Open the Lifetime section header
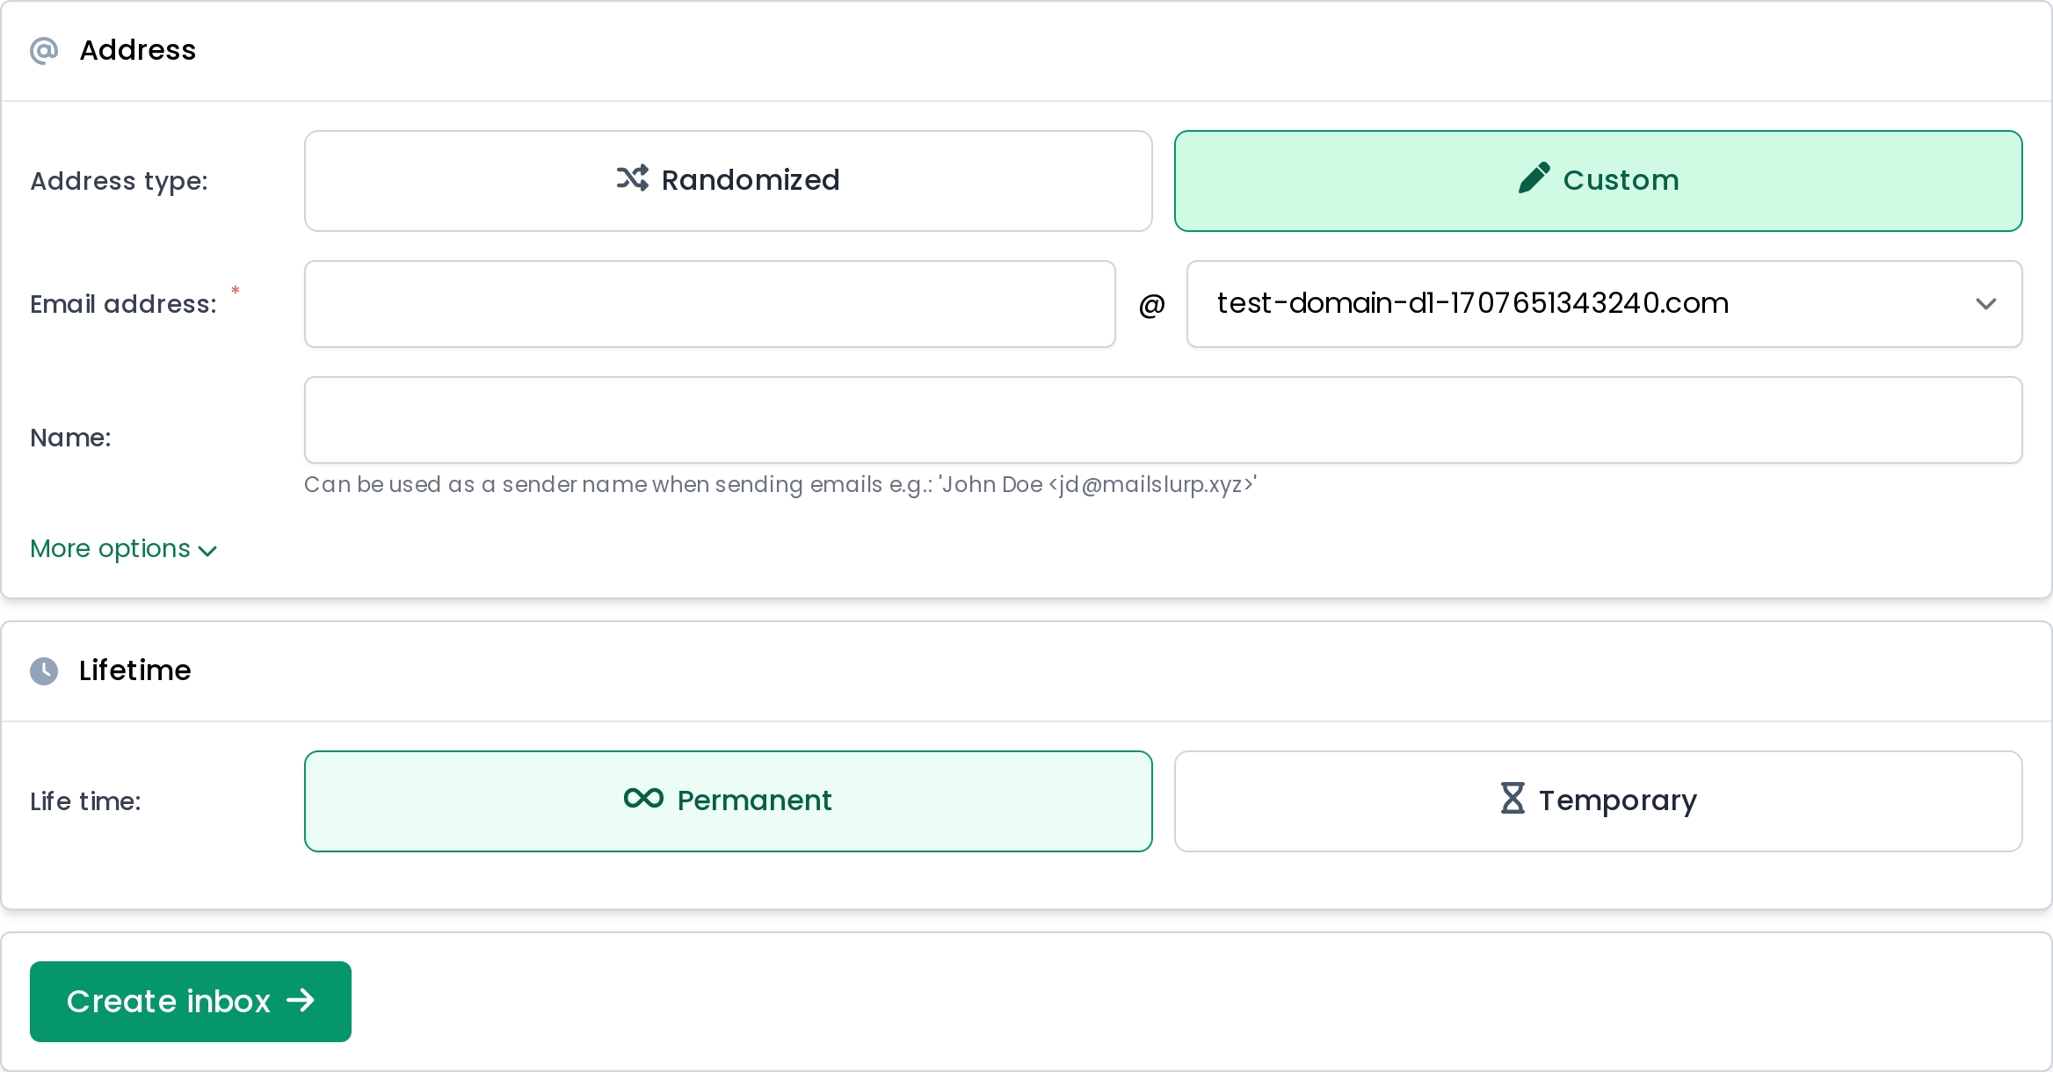This screenshot has width=2053, height=1072. tap(134, 670)
